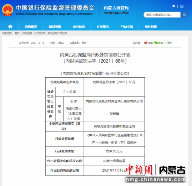Open the 互动交流 menu
Image resolution: width=192 pixels, height=186 pixels.
pos(127,27)
